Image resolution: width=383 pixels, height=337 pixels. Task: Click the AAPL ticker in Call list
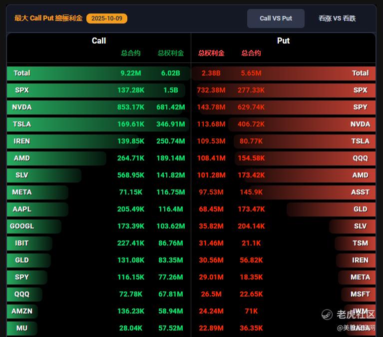(x=22, y=209)
